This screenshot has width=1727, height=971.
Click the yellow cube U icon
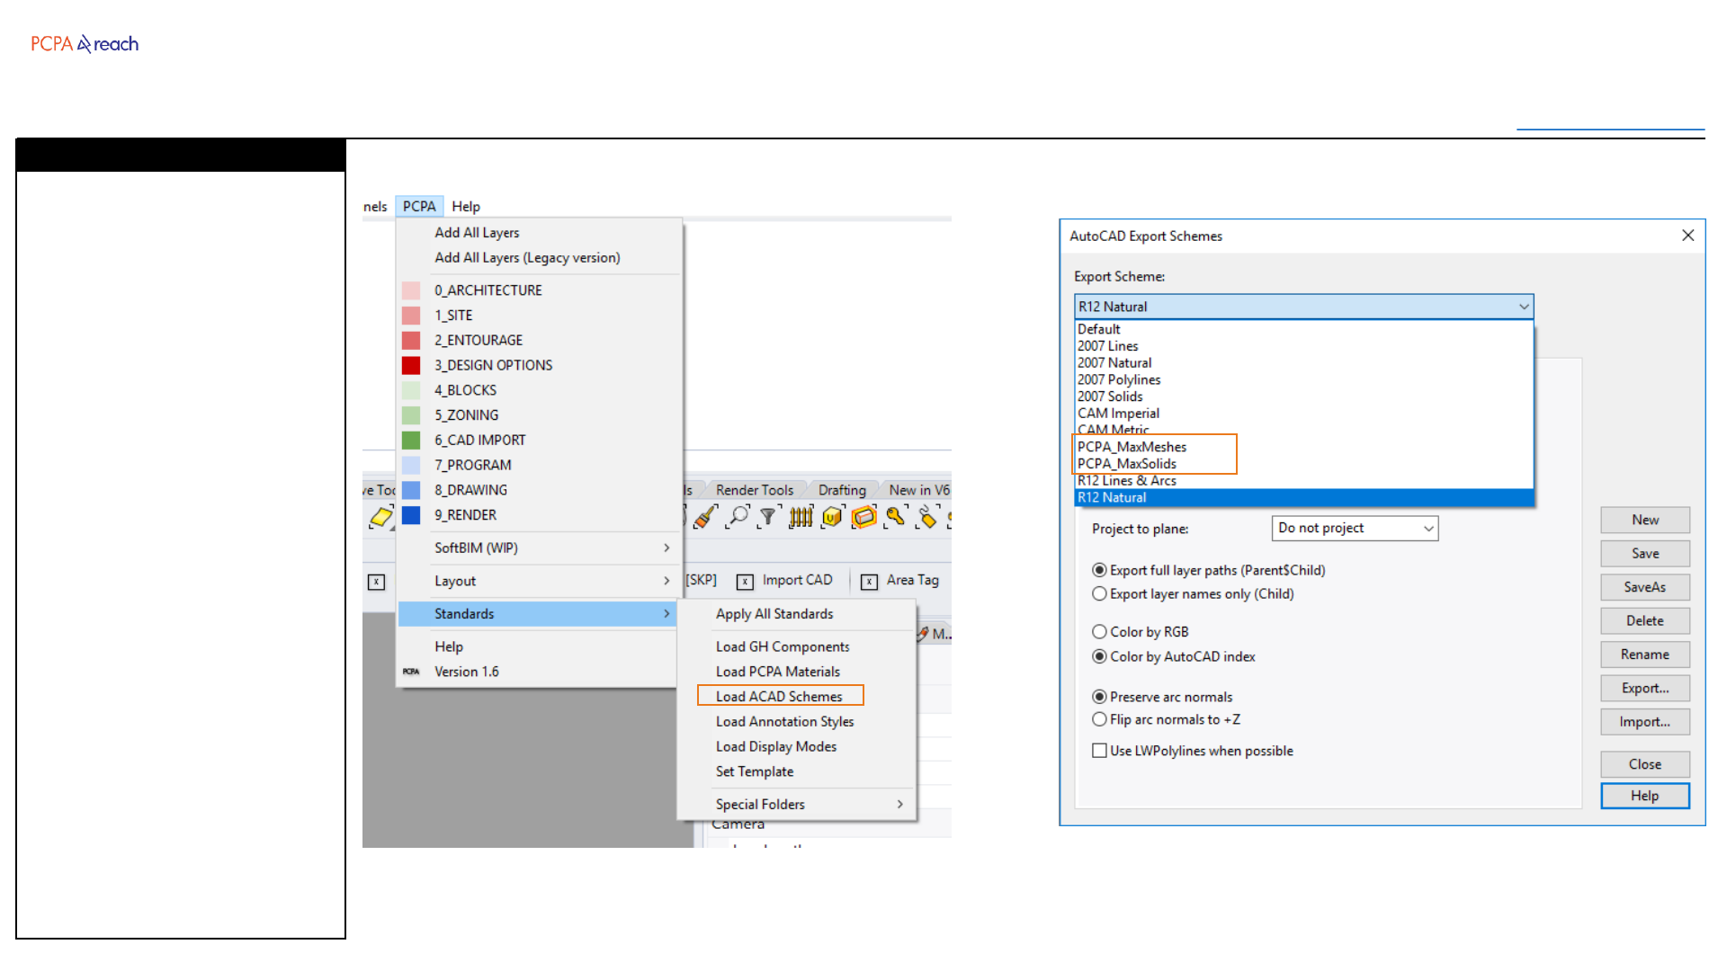point(832,517)
